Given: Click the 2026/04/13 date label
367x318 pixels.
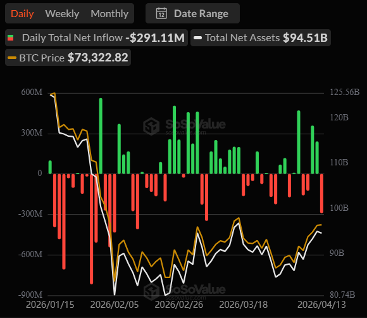Looking at the screenshot, I should tap(321, 305).
